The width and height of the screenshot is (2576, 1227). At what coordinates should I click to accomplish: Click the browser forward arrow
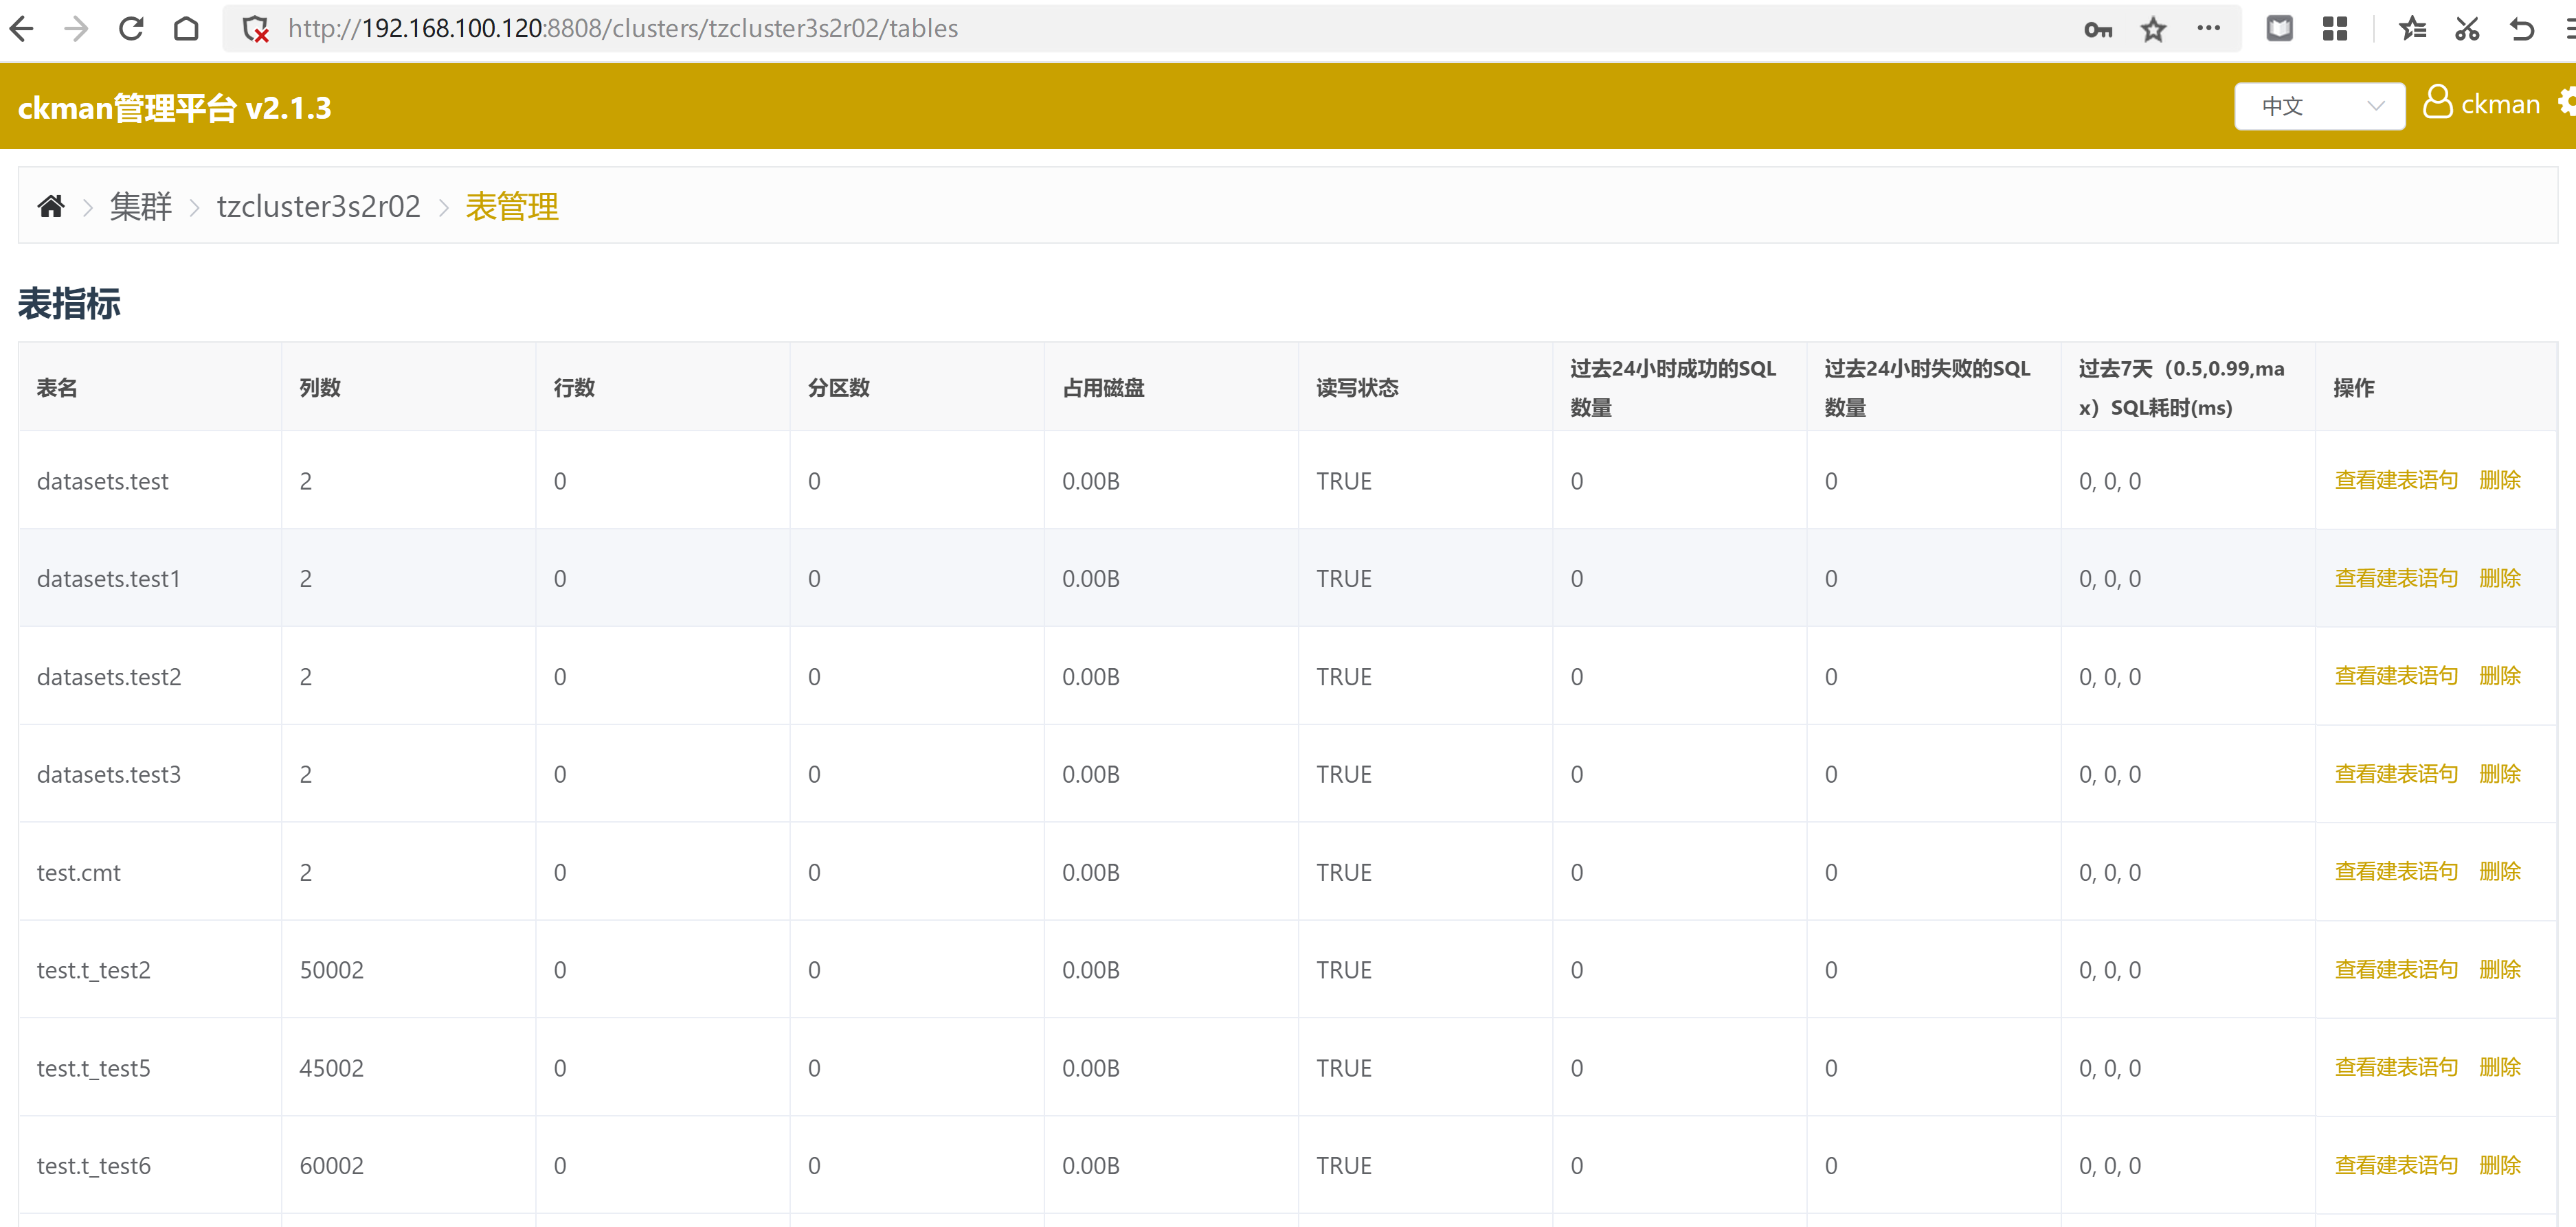pos(77,29)
